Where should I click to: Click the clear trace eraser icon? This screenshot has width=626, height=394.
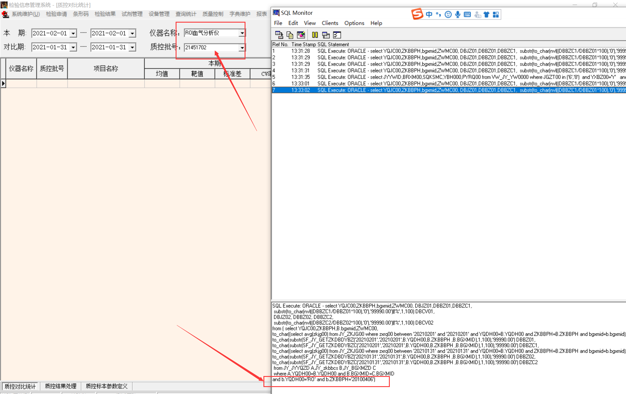pyautogui.click(x=301, y=35)
